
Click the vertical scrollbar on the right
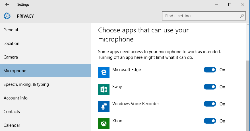click(247, 95)
